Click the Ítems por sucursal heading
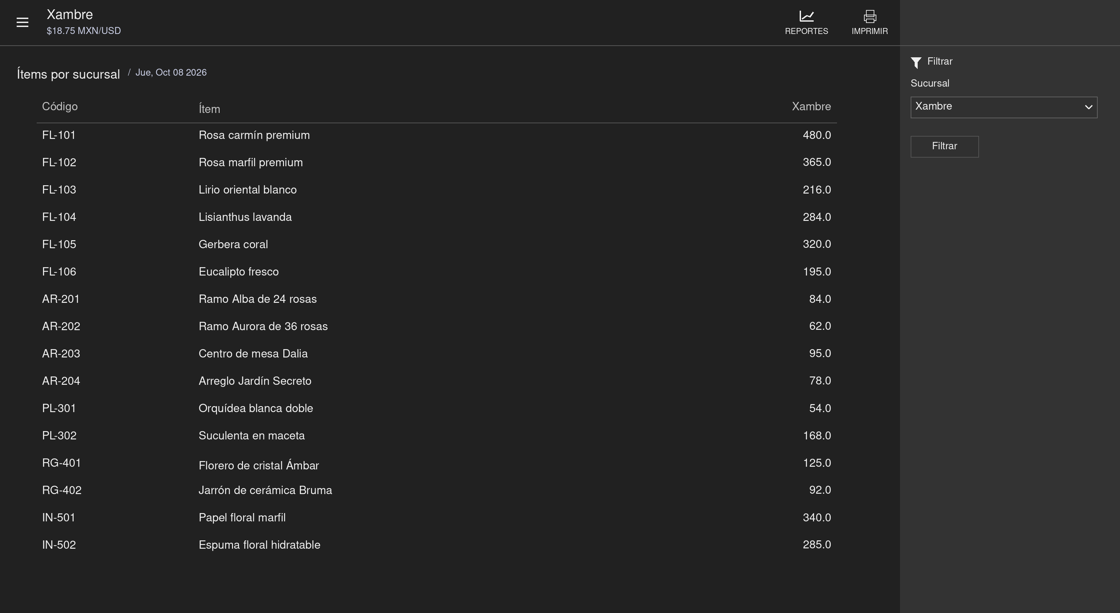 (68, 74)
